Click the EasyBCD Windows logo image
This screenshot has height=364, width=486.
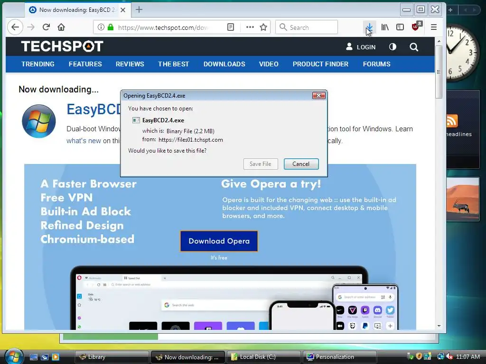tap(39, 121)
